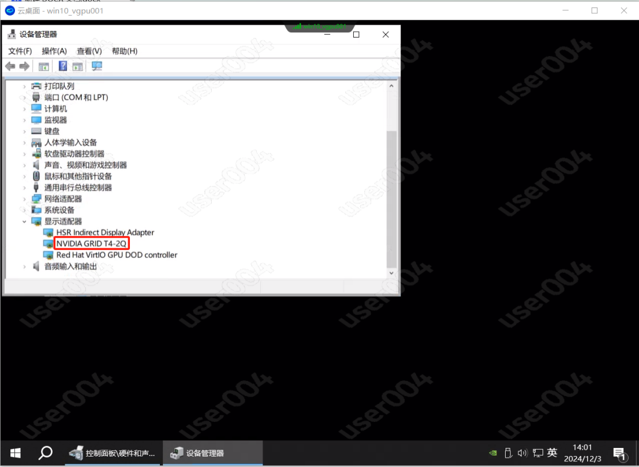Click the taskbar volume speaker icon

pos(522,453)
